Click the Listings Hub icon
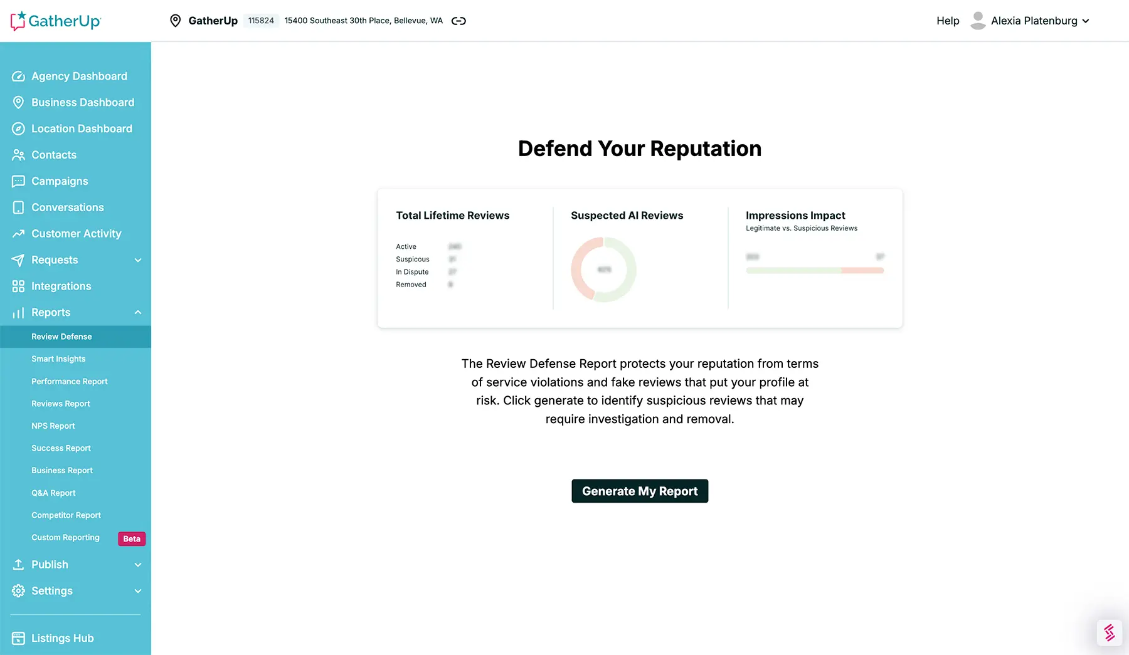 [18, 638]
